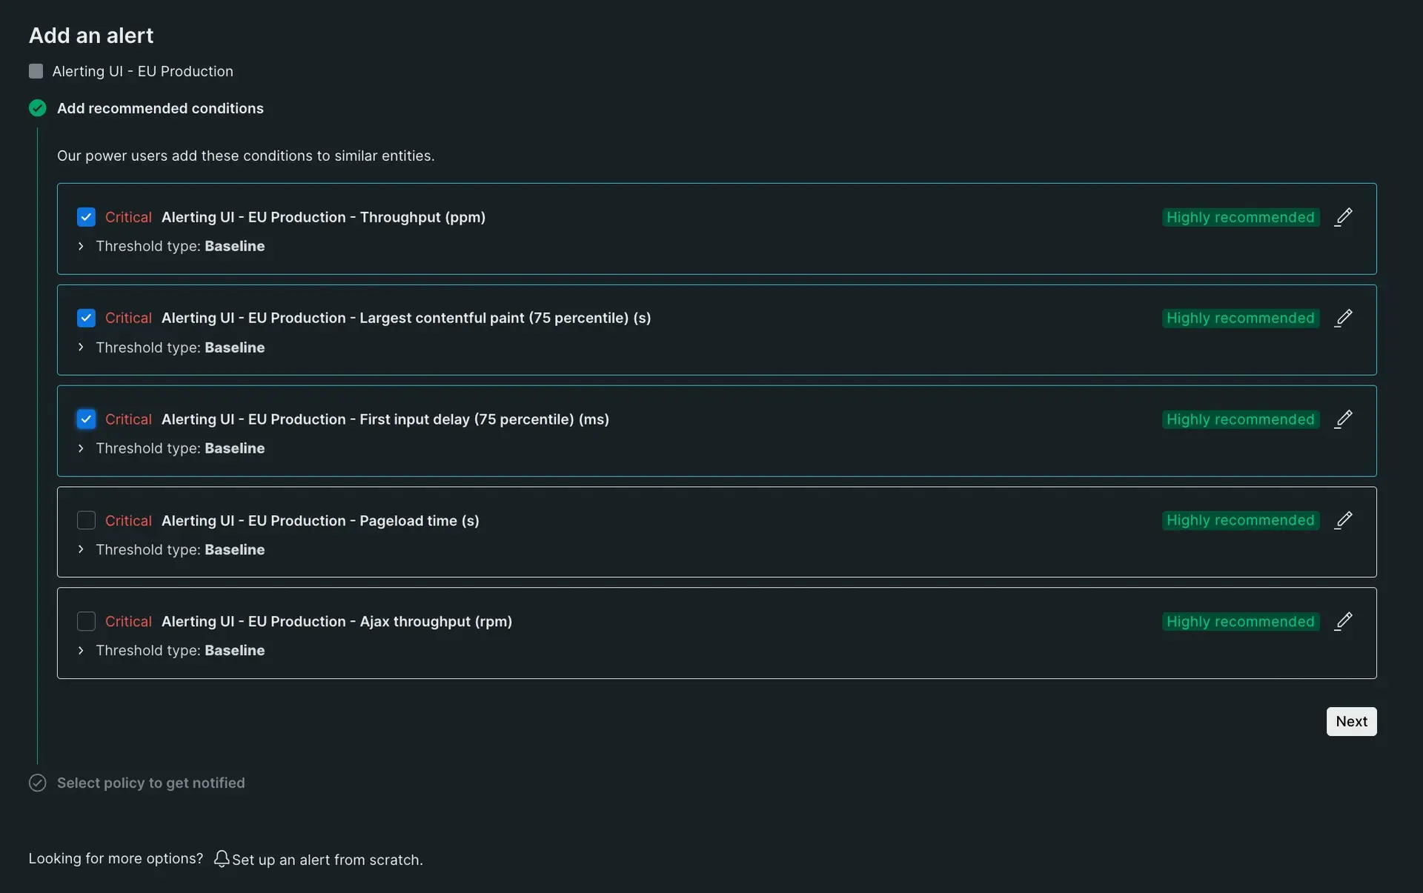Viewport: 1423px width, 893px height.
Task: Click the green checkmark next to Add recommended conditions
Action: point(37,108)
